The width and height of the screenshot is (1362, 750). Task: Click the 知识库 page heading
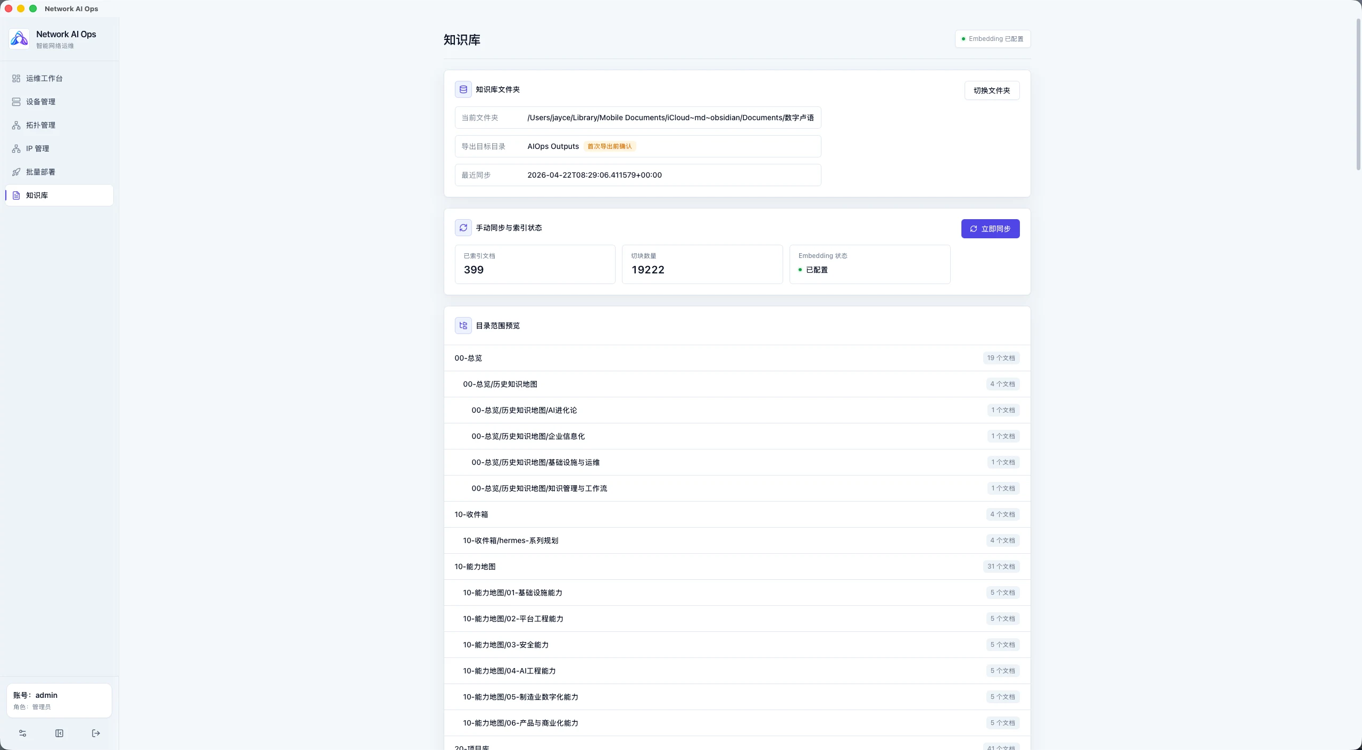click(462, 40)
